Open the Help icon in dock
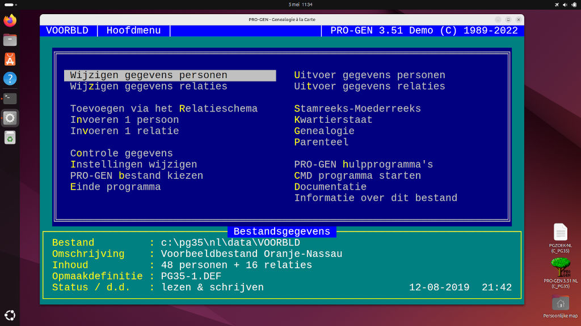581x326 pixels. click(x=10, y=78)
